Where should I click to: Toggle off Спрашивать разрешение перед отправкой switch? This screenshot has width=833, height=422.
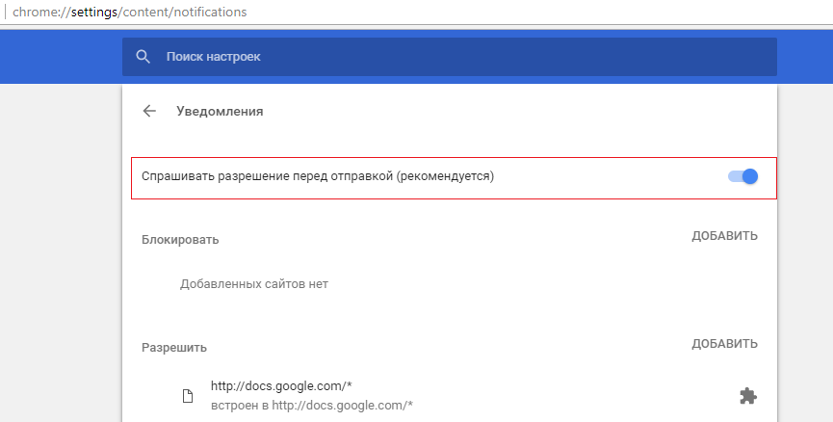pyautogui.click(x=743, y=176)
